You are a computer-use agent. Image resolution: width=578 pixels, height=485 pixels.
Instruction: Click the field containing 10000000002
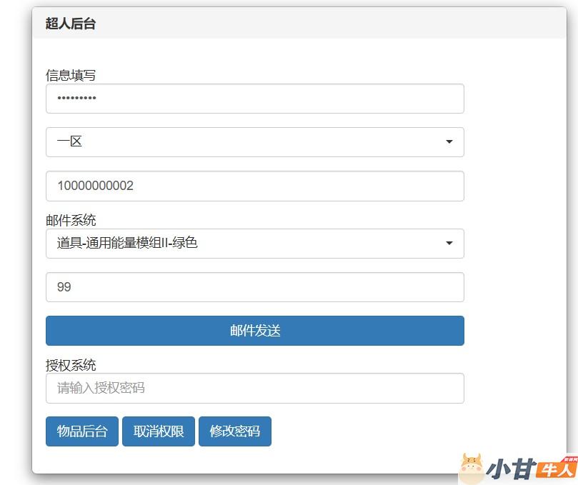pos(254,186)
